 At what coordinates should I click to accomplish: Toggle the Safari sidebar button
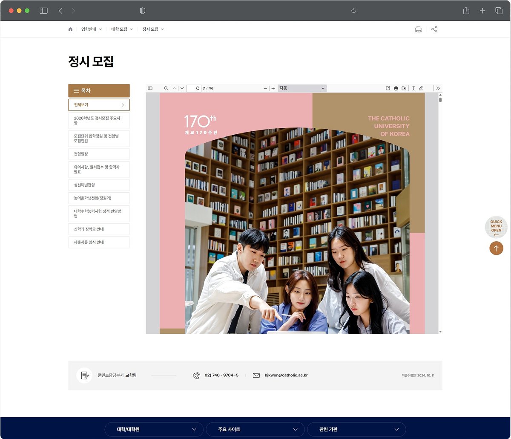click(x=43, y=11)
